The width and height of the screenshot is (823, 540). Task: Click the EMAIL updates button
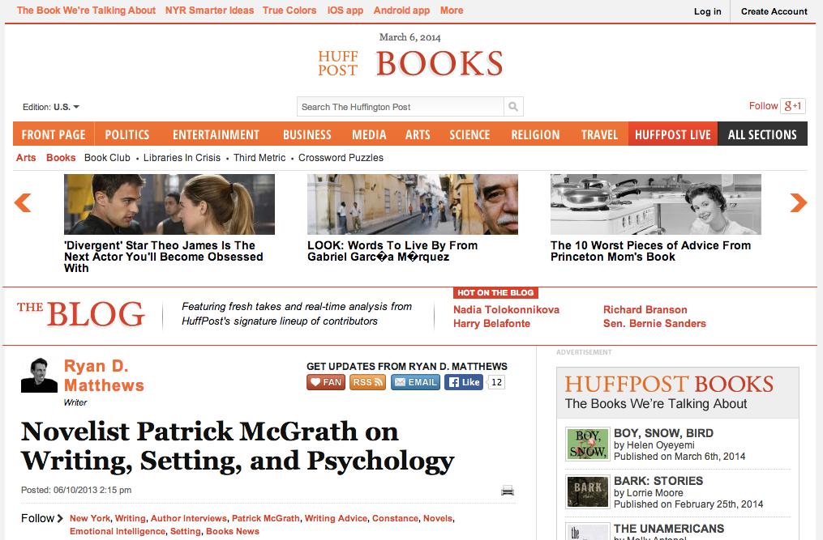tap(415, 382)
